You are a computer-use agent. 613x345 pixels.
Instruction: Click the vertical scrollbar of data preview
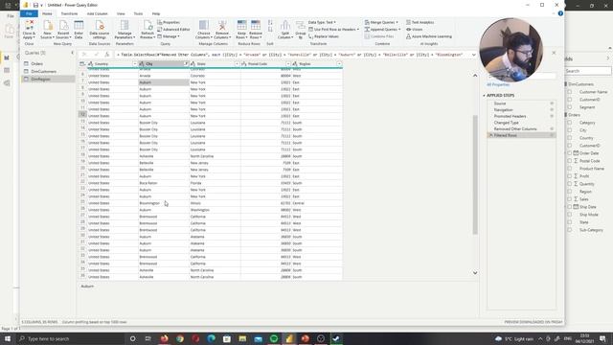475,174
